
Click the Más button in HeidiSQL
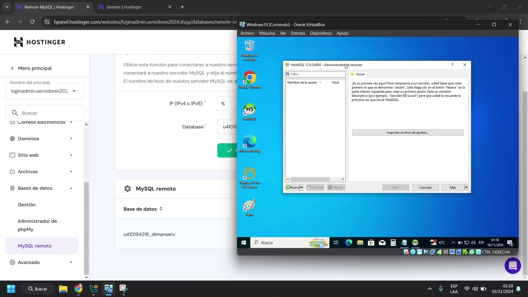tap(453, 187)
